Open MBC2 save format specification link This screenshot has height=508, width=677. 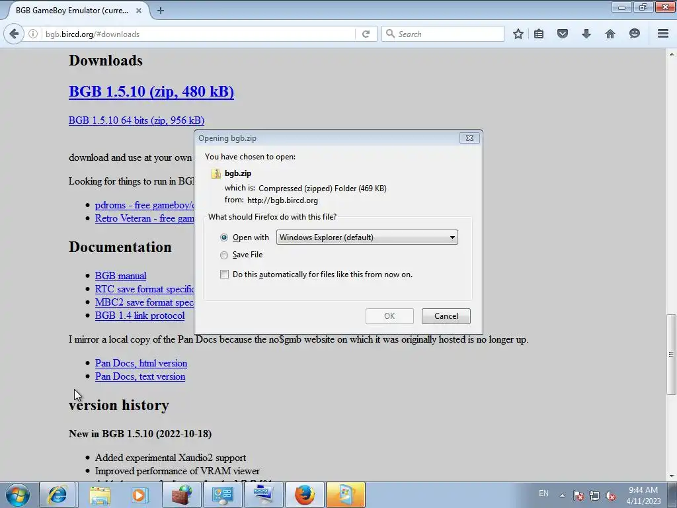click(x=145, y=302)
